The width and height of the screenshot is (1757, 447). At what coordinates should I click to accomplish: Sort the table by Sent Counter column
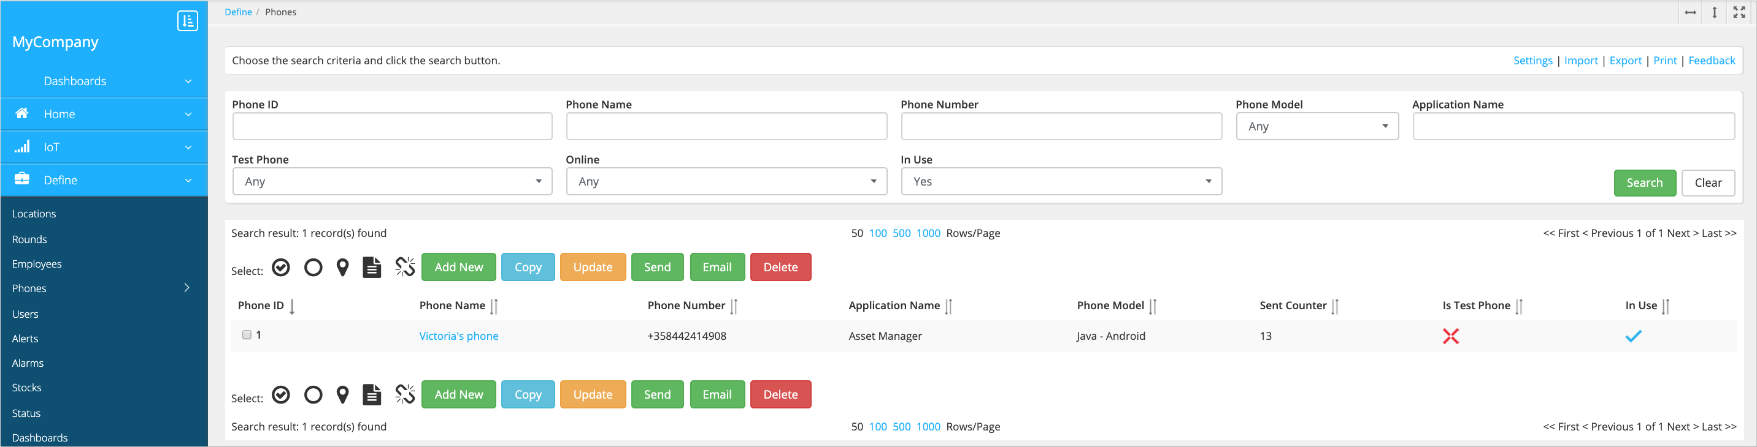[1335, 306]
